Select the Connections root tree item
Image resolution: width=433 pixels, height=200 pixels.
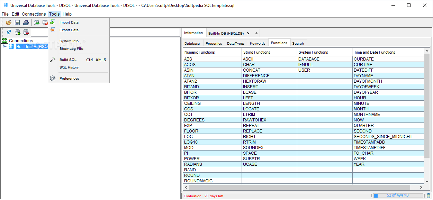click(21, 41)
